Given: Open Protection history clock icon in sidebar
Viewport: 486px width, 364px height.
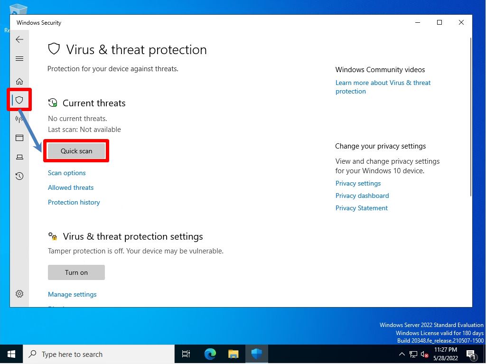Looking at the screenshot, I should (19, 176).
